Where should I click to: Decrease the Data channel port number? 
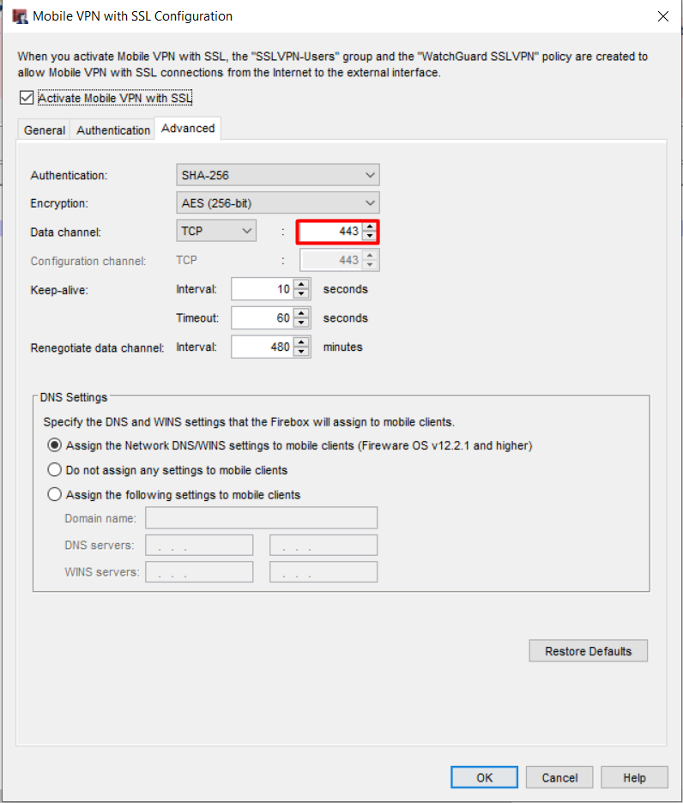(x=370, y=236)
